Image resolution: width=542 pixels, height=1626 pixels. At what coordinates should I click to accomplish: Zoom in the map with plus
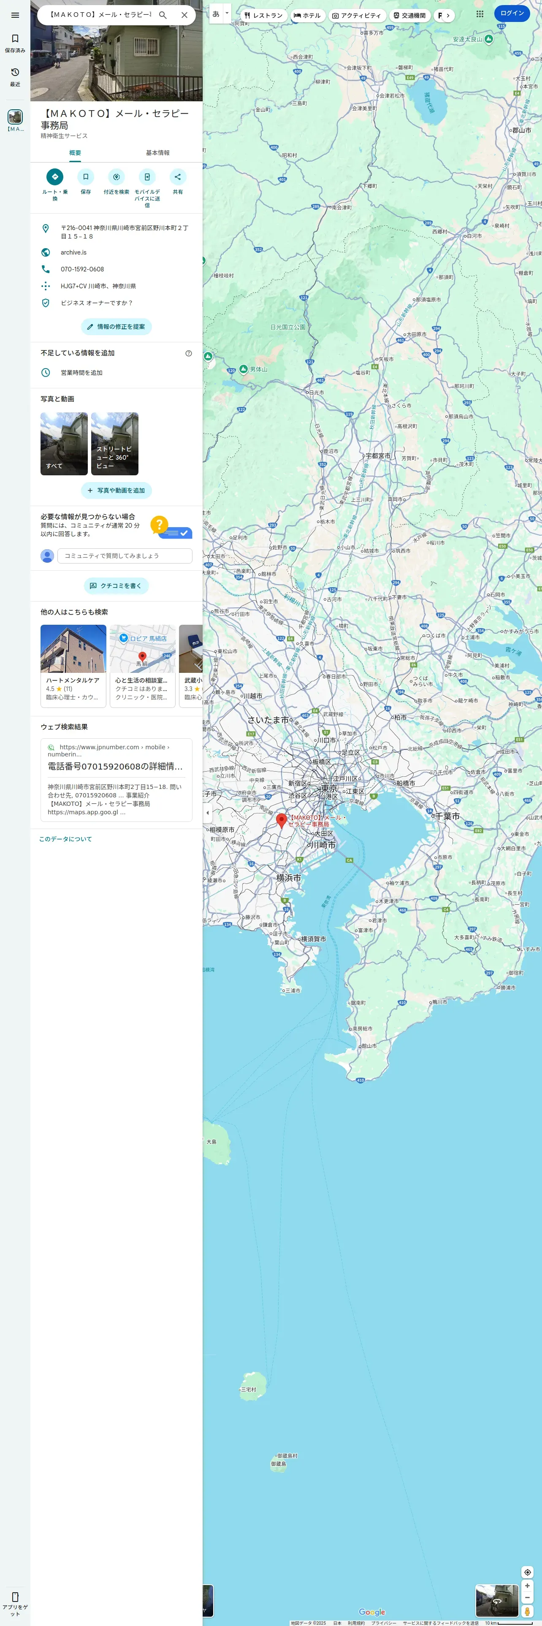coord(528,1585)
